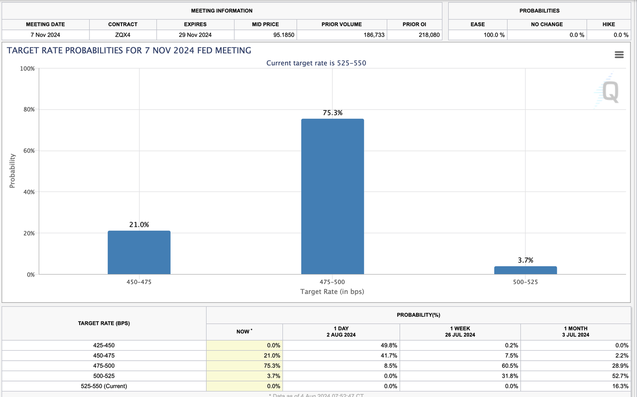The width and height of the screenshot is (637, 397).
Task: Select the 16.3% one-month probability cell
Action: coord(577,386)
